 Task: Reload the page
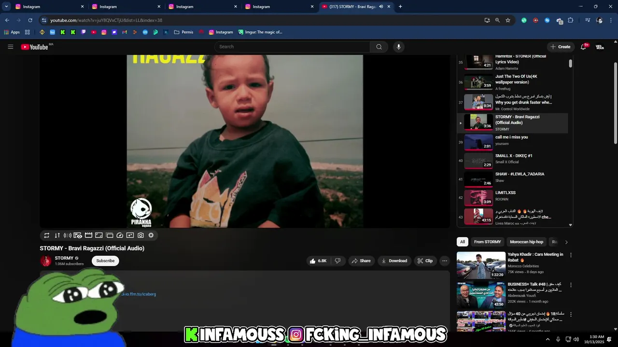pyautogui.click(x=30, y=20)
